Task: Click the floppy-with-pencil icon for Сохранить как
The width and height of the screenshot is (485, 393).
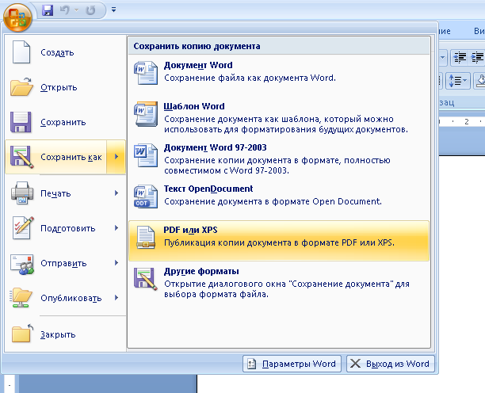Action: click(21, 157)
